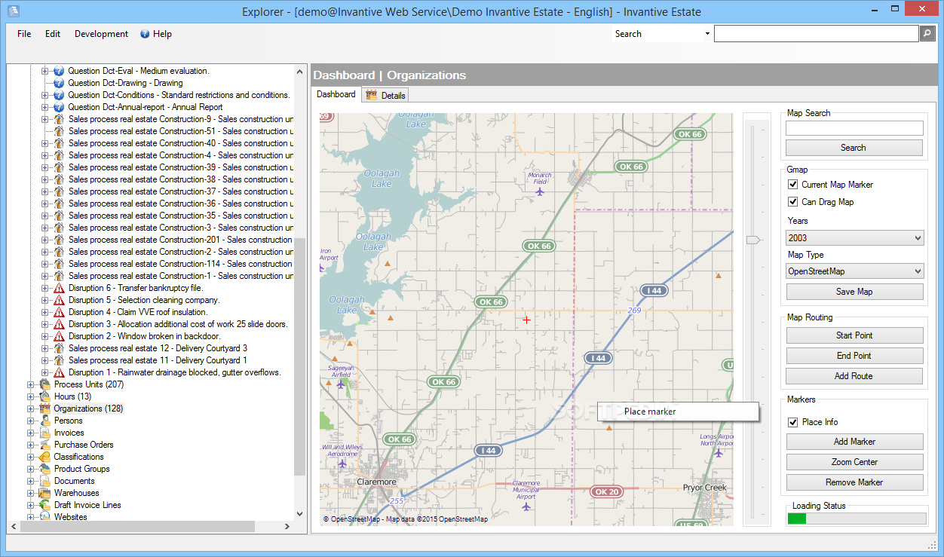Click the tree panel vertical scrollbar thumb
Screen dimensions: 944x557
click(x=300, y=356)
